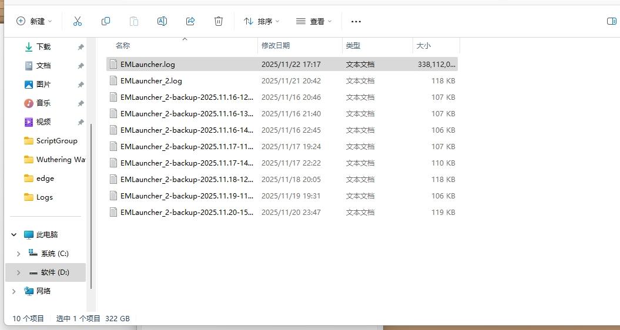The image size is (620, 330).
Task: Click the navigation pane vertical scrollbar
Action: (x=91, y=206)
